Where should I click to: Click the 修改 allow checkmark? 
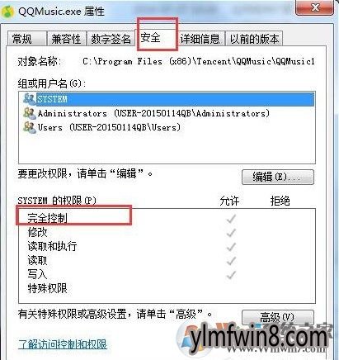[231, 233]
